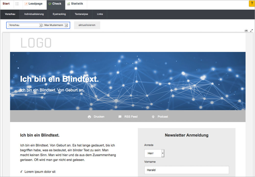Click the RSS Feed icon
Viewport: 255px width, 177px height.
coord(120,117)
